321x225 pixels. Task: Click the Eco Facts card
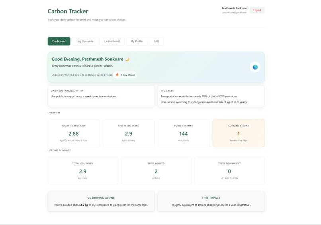(x=211, y=97)
